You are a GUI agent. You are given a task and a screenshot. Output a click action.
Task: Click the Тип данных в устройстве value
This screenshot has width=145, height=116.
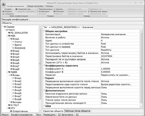coord(120,44)
